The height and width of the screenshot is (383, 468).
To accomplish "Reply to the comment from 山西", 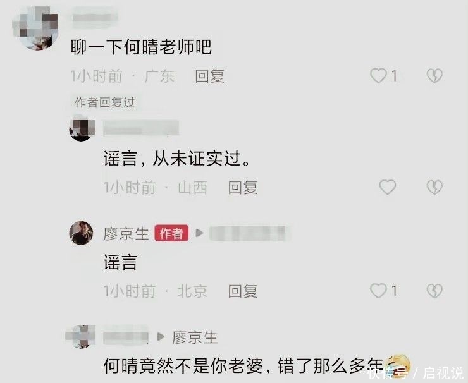I will click(243, 188).
